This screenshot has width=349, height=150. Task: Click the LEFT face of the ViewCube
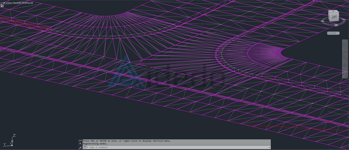pos(334,17)
